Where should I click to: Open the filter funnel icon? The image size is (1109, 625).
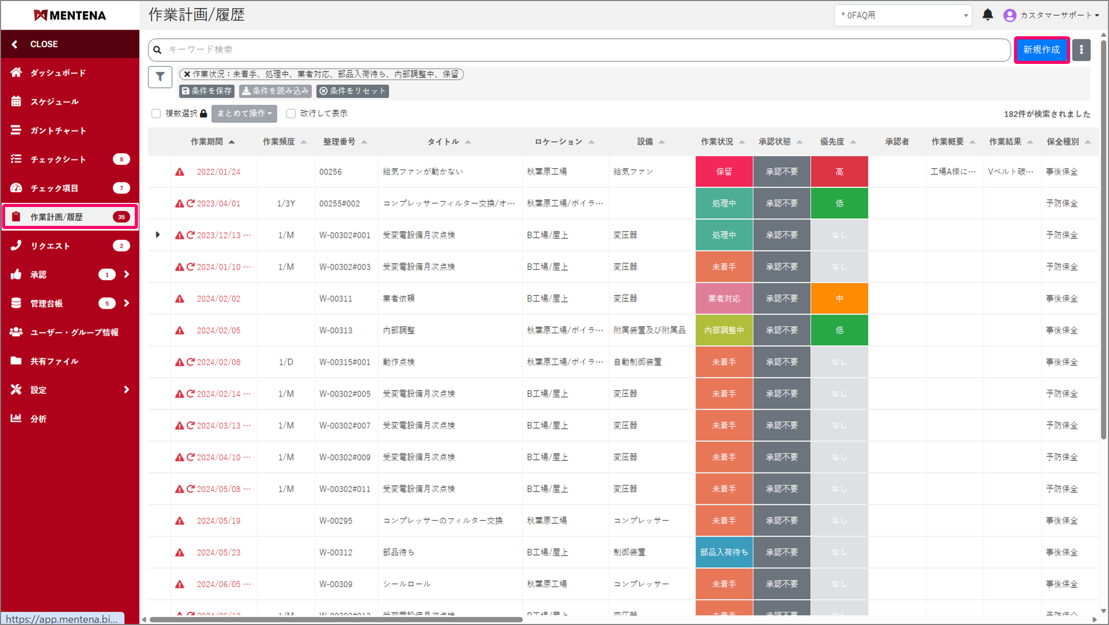pyautogui.click(x=160, y=77)
